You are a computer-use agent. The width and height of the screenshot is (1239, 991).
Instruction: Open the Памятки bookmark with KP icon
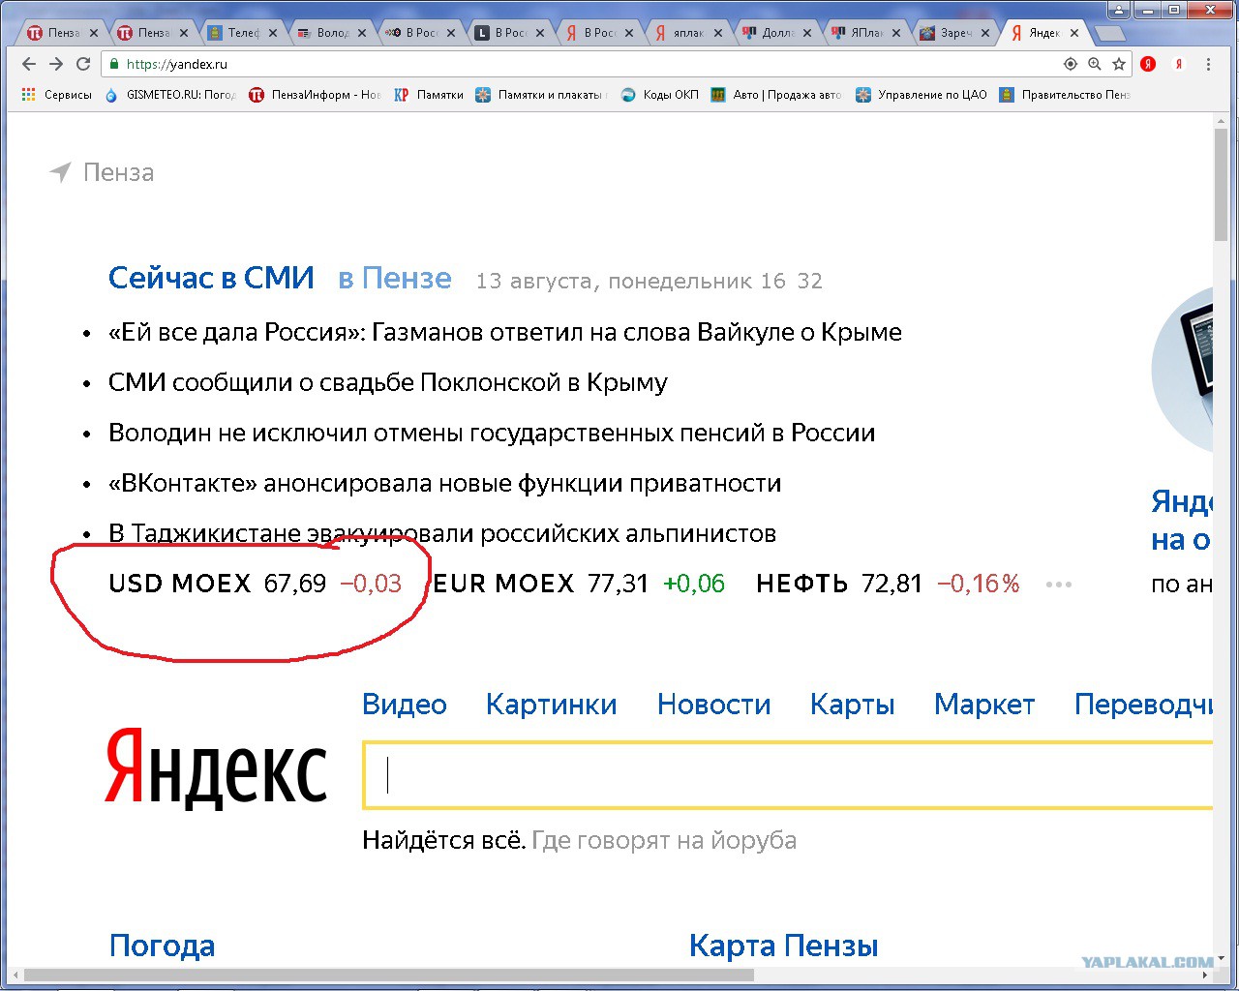click(429, 95)
